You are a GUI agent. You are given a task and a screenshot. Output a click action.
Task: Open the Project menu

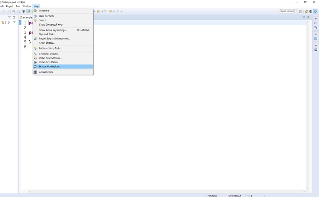pyautogui.click(x=10, y=6)
